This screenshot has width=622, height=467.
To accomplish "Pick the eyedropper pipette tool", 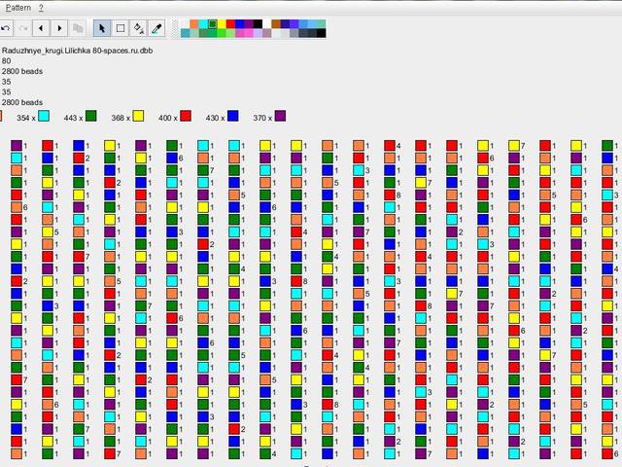I will tap(156, 28).
